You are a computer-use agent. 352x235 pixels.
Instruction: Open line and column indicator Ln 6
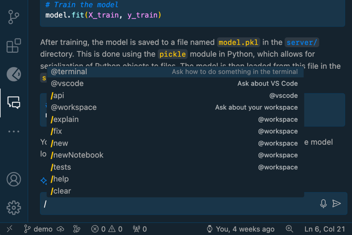[324, 229]
